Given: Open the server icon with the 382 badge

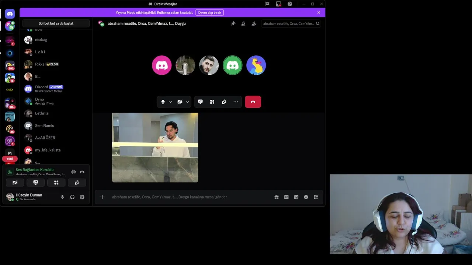Looking at the screenshot, I should click(x=10, y=66).
